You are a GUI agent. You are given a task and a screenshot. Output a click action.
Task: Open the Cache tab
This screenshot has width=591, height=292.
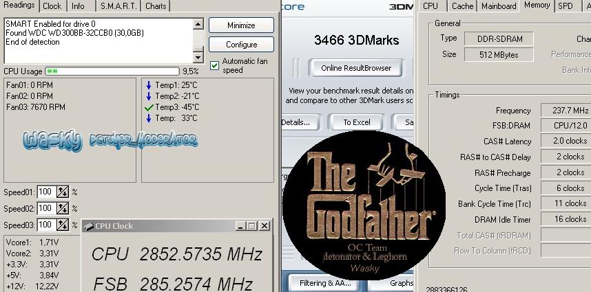pyautogui.click(x=462, y=6)
